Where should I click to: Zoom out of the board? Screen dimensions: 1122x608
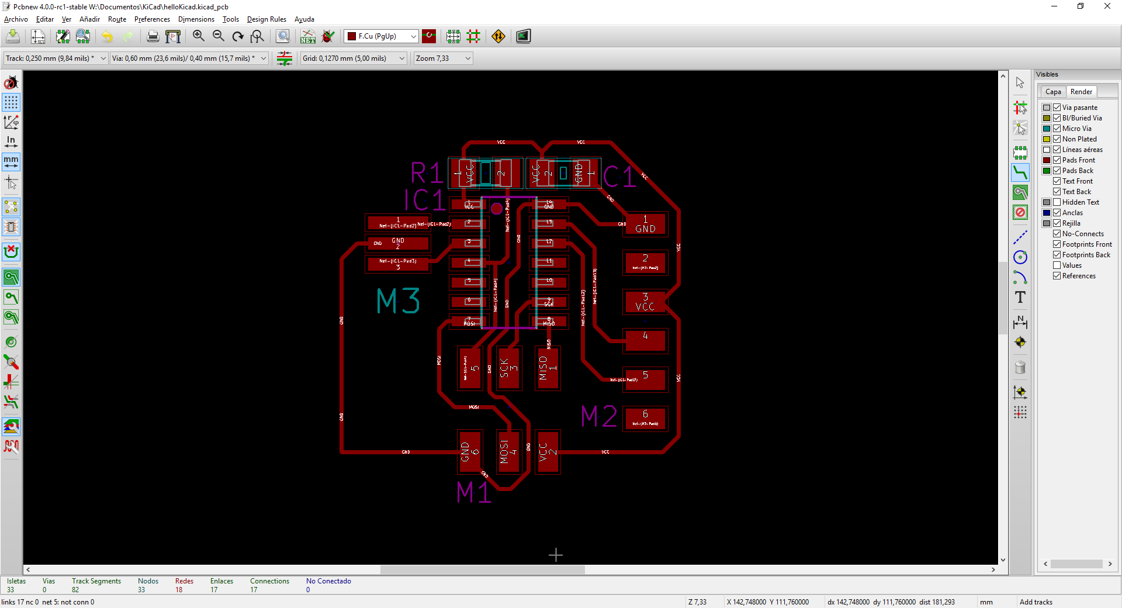click(219, 36)
